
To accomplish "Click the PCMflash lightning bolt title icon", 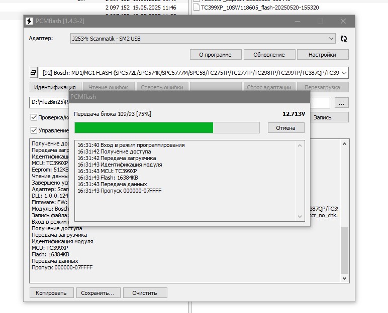I will (x=29, y=21).
